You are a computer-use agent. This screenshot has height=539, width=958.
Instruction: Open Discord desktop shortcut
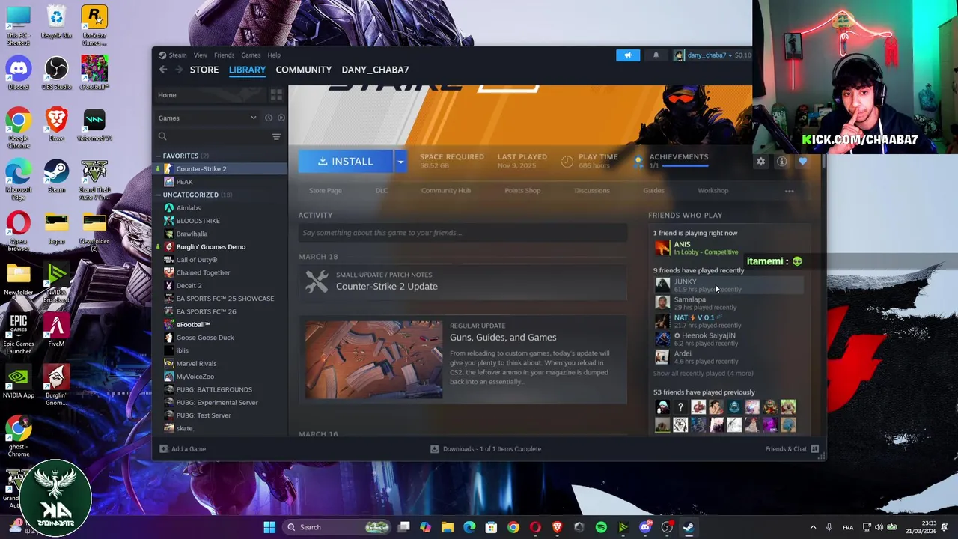tap(19, 73)
